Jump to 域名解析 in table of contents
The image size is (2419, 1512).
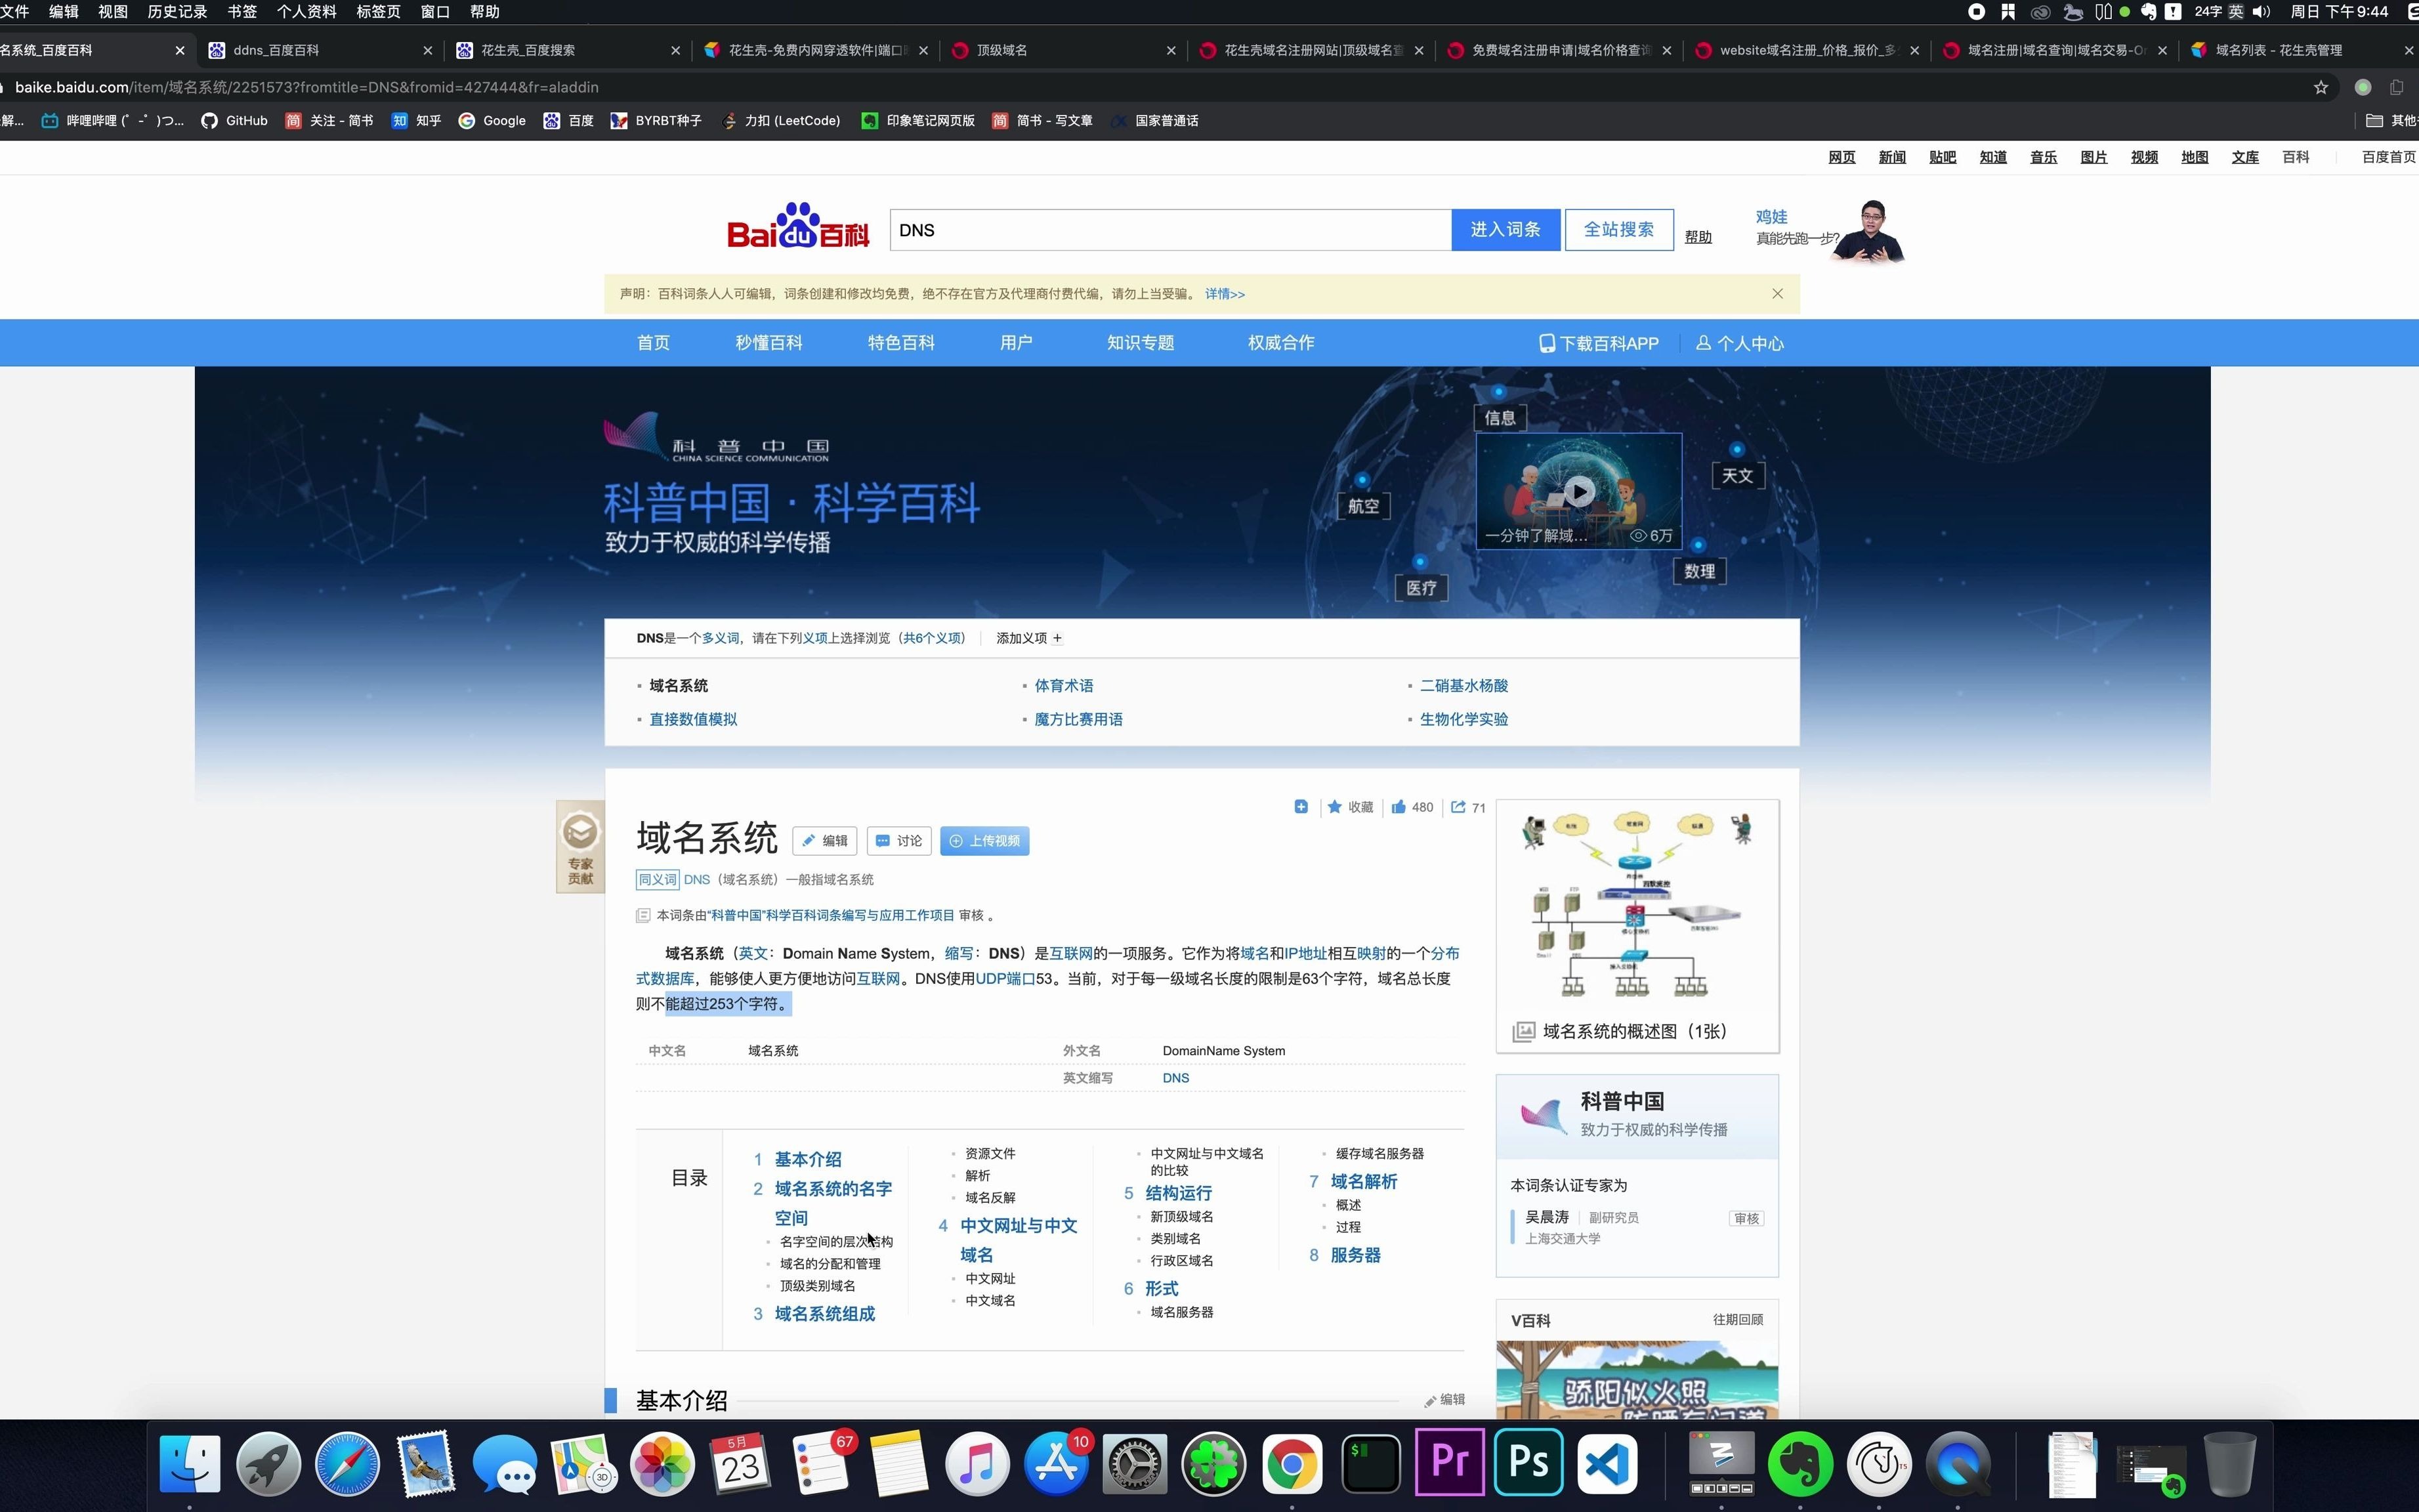coord(1364,1182)
